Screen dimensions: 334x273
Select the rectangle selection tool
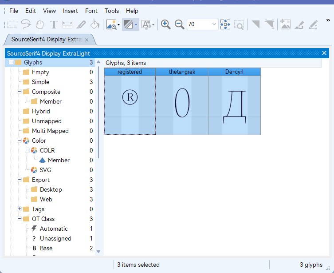[12, 24]
